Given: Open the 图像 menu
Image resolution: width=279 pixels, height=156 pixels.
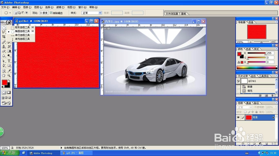Looking at the screenshot, I should [x=27, y=7].
